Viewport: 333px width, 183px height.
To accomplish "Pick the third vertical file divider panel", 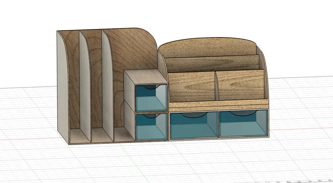I will pos(108,85).
